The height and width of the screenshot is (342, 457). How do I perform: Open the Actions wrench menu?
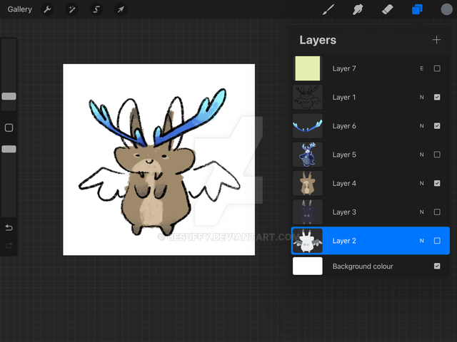(46, 10)
